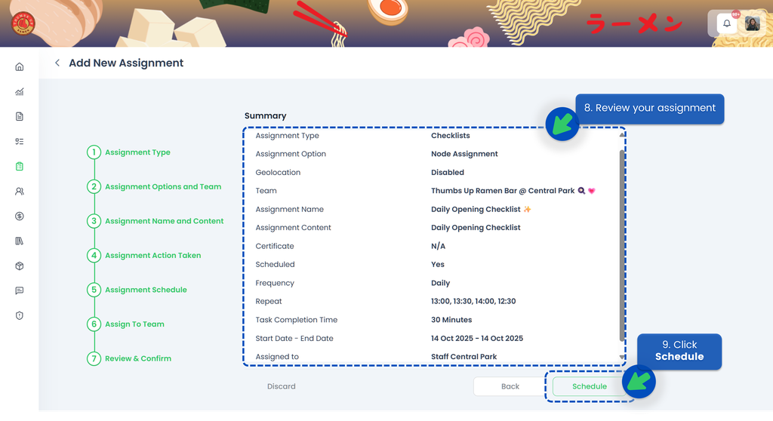Click the Discard link
The width and height of the screenshot is (773, 421).
pyautogui.click(x=281, y=386)
